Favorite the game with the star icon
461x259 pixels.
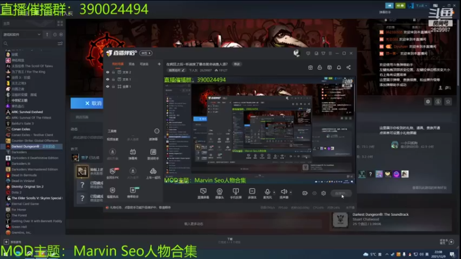click(448, 102)
